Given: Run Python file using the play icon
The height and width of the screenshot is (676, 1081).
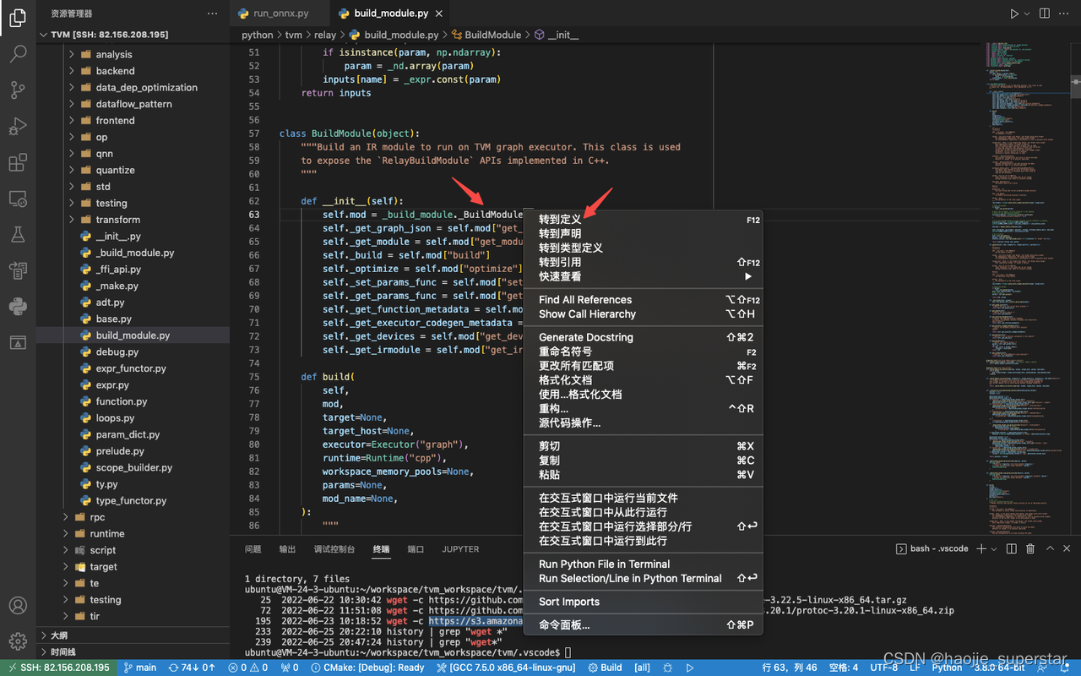Looking at the screenshot, I should (x=1014, y=14).
